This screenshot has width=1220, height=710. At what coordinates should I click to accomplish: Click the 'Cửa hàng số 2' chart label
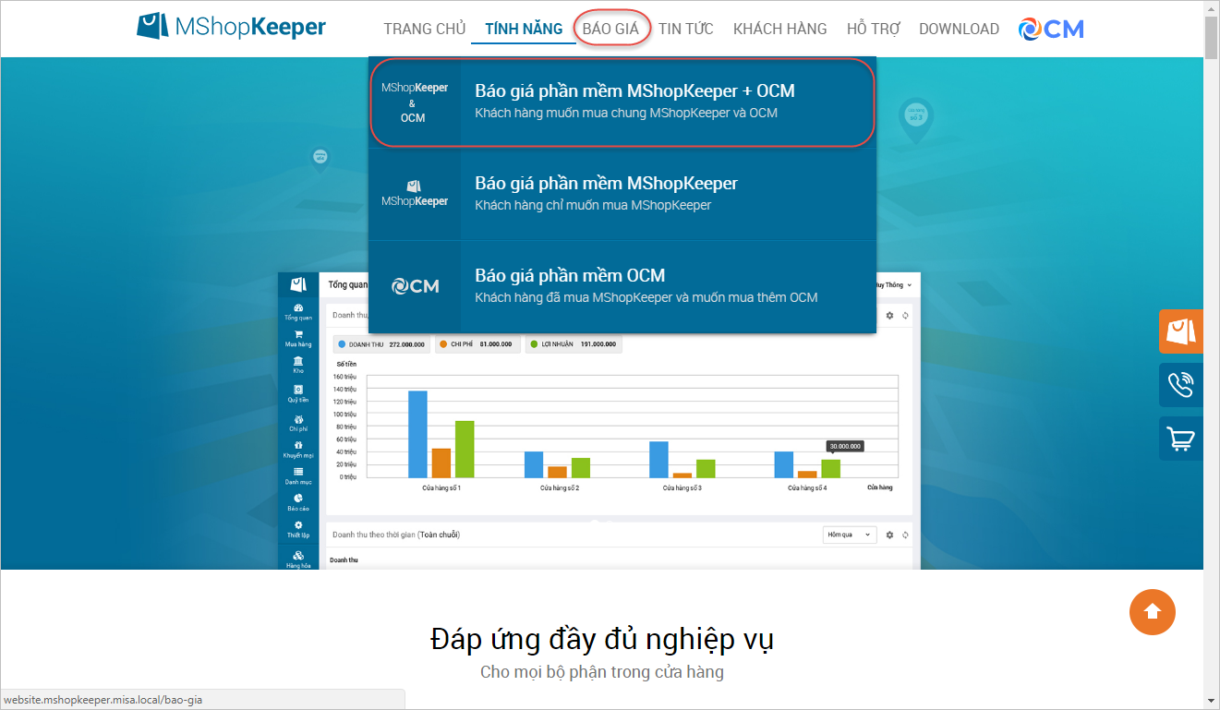coord(560,487)
